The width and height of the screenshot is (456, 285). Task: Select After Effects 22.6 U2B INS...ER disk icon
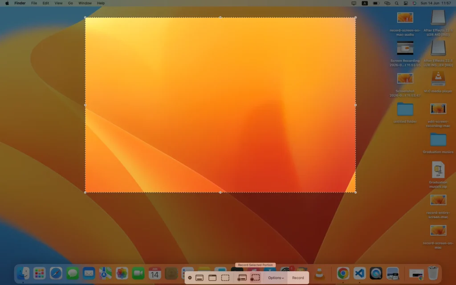tap(438, 48)
